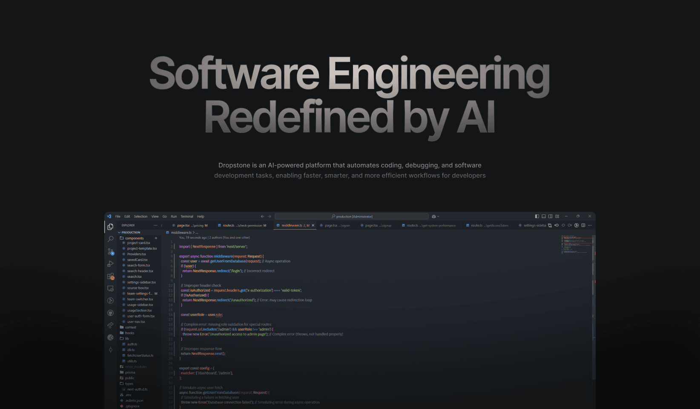Open team-switcher.tsx in explorer
700x409 pixels.
click(x=140, y=299)
